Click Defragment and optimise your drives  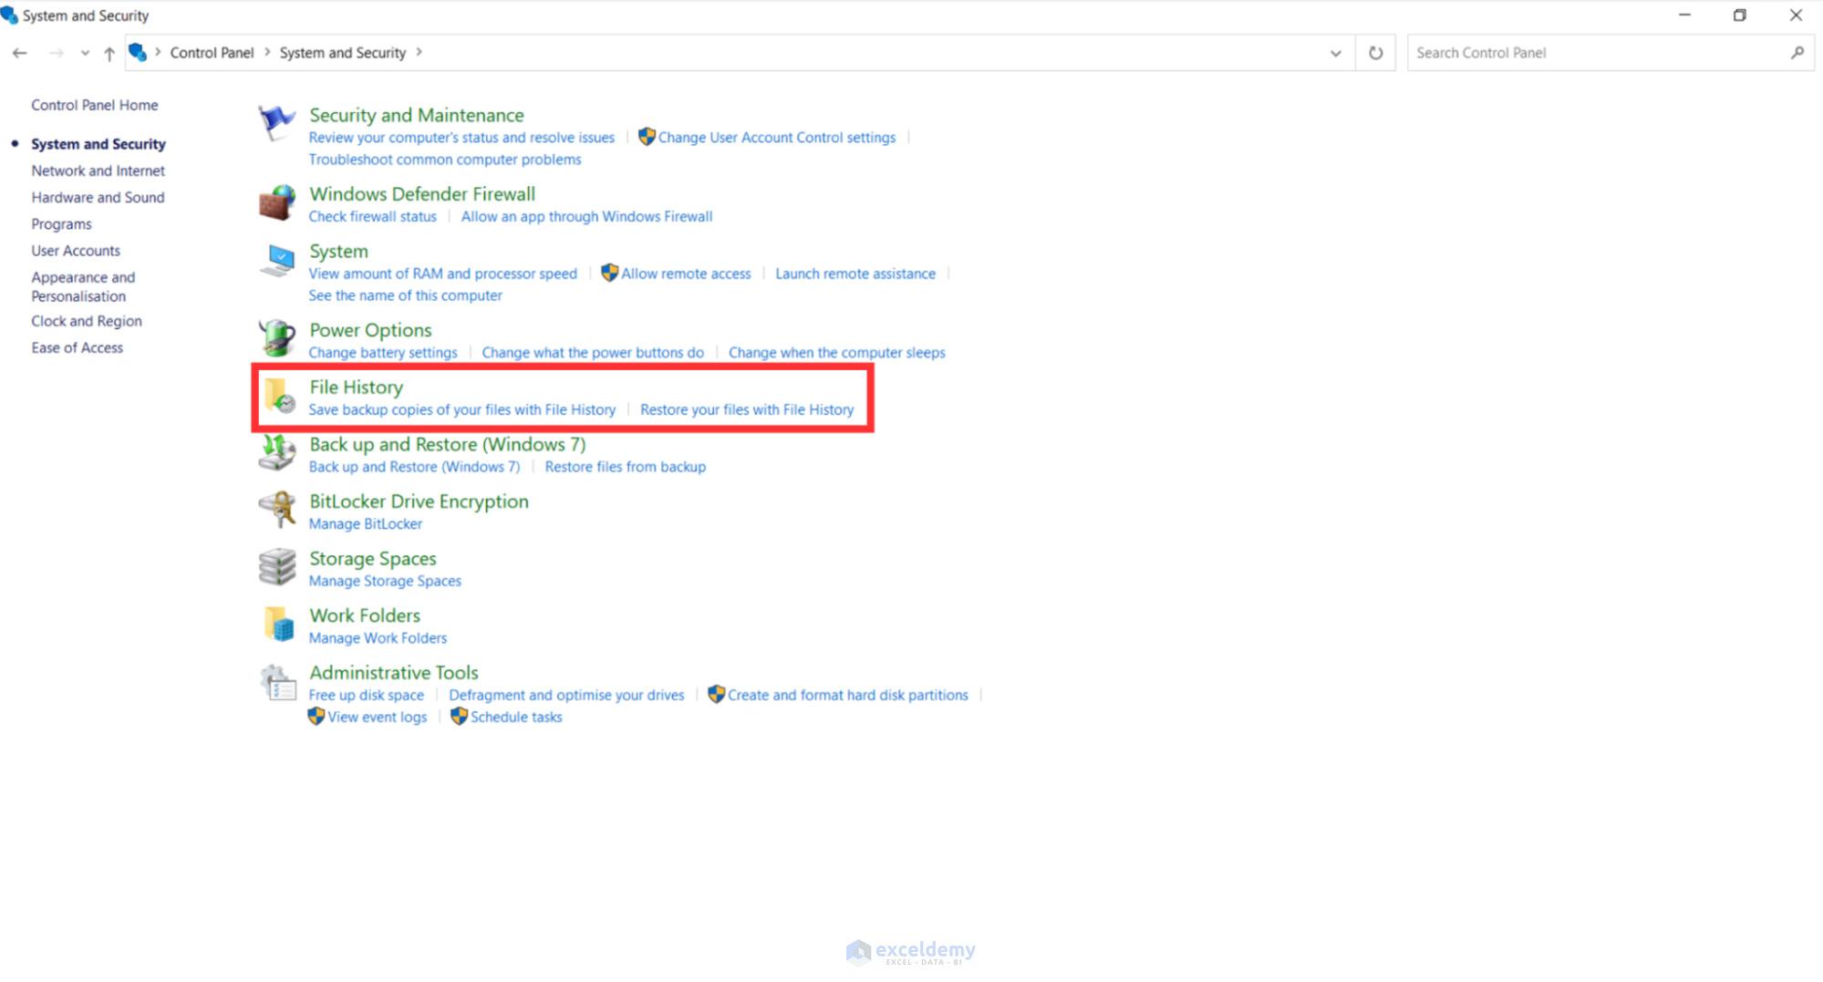pyautogui.click(x=566, y=695)
